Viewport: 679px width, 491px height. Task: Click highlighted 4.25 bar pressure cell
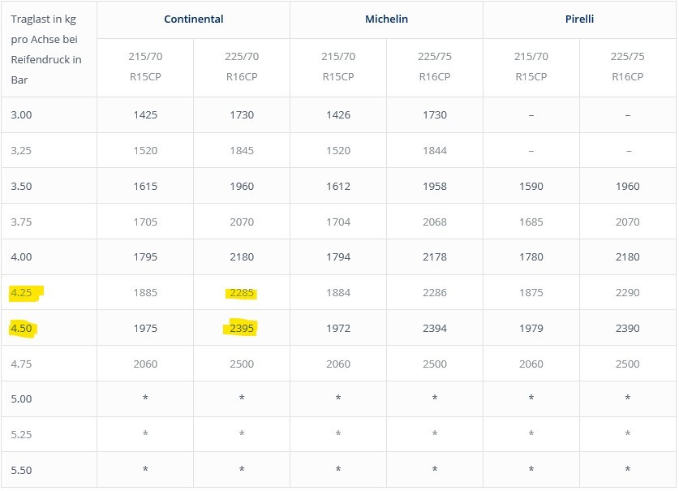21,292
